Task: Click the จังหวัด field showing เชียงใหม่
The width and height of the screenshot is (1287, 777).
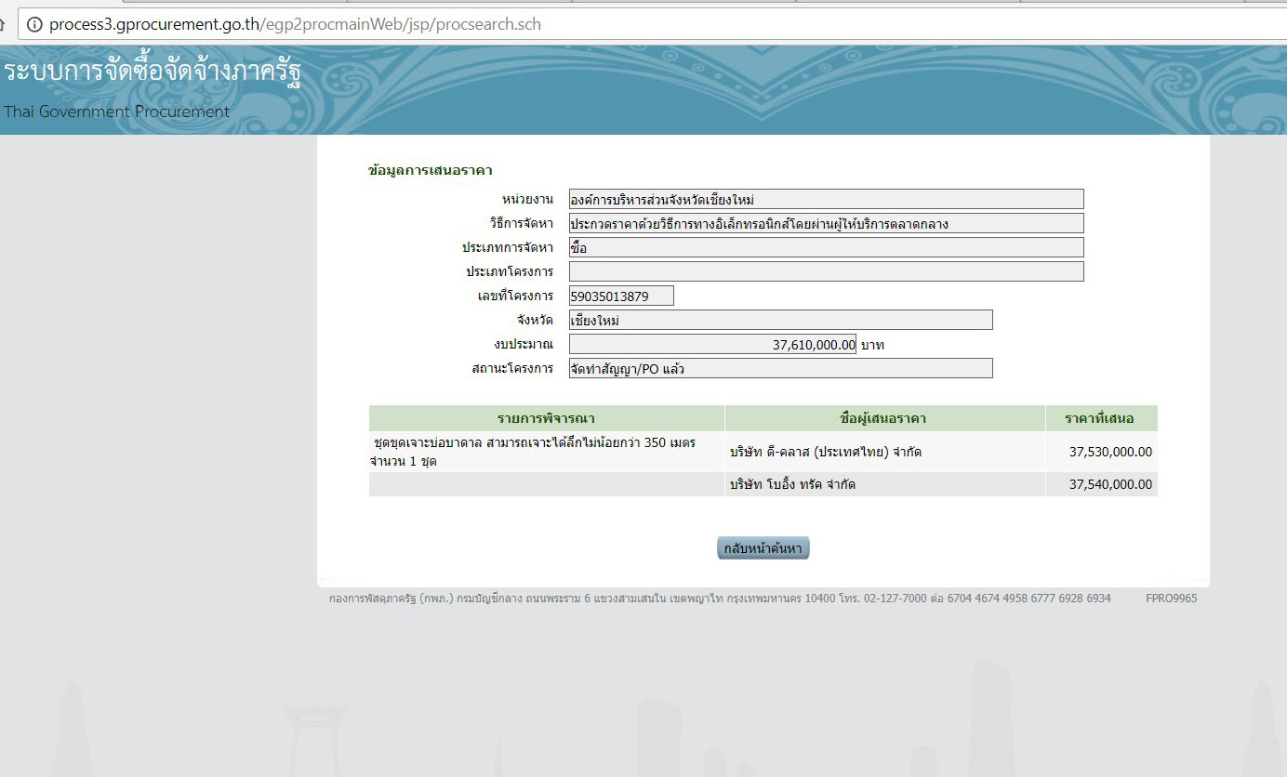Action: click(x=780, y=320)
